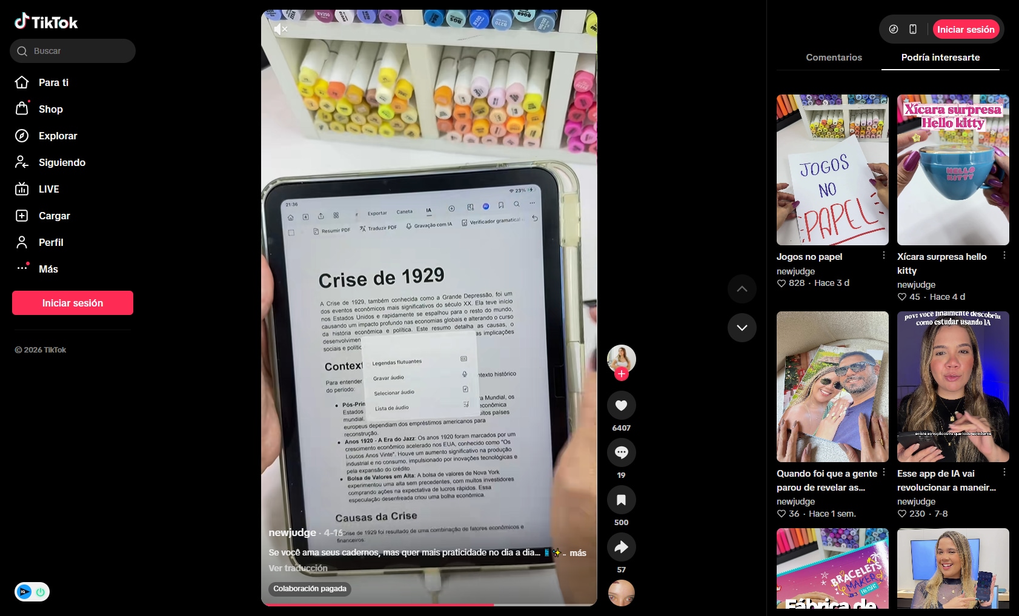1019x616 pixels.
Task: Open the Más menu in sidebar
Action: 48,269
